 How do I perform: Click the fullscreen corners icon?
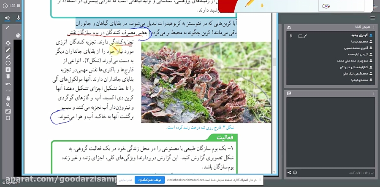click(8, 118)
